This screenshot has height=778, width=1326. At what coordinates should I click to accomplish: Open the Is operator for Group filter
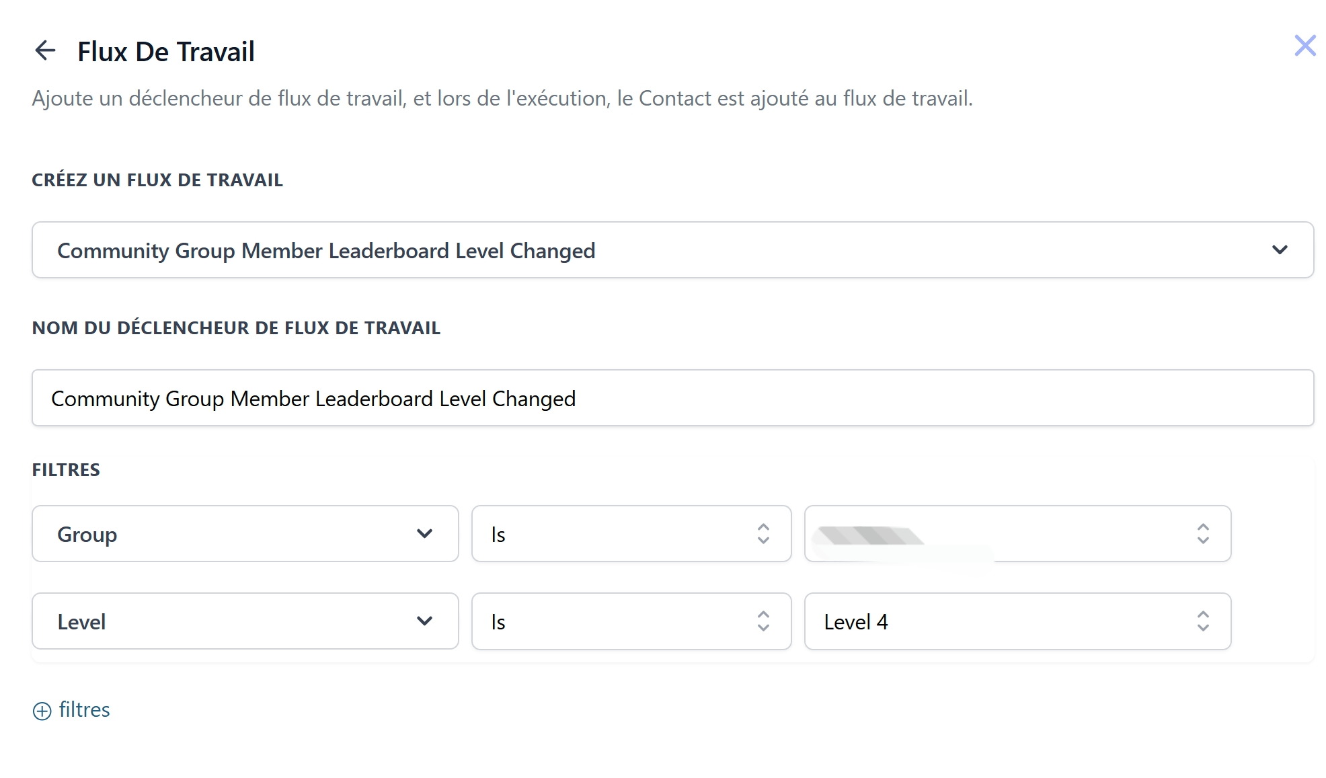pyautogui.click(x=631, y=534)
